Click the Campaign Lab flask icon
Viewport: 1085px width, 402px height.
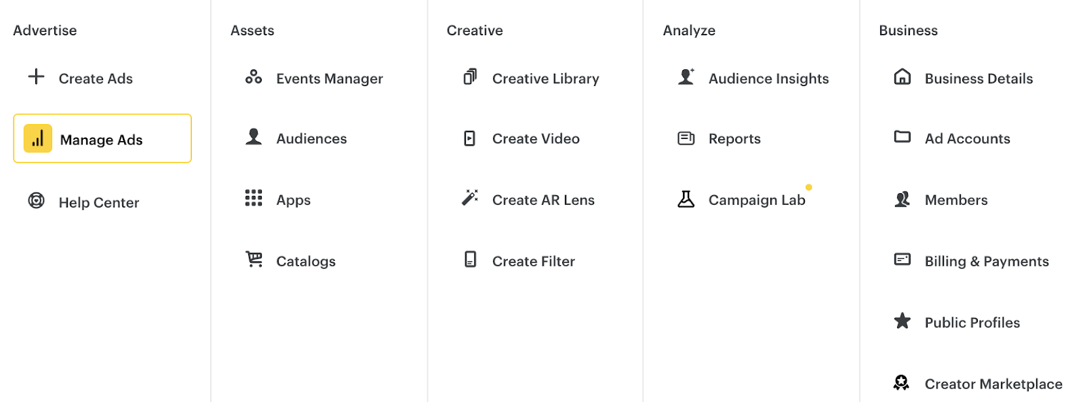686,199
